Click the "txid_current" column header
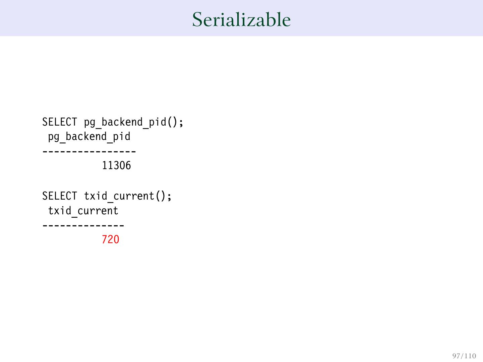The height and width of the screenshot is (362, 483). point(83,211)
